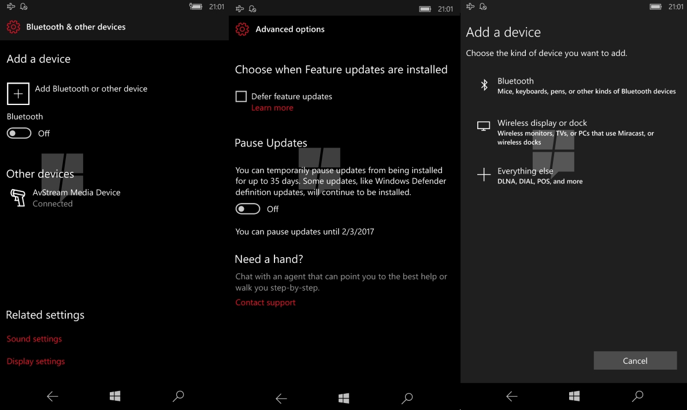The height and width of the screenshot is (410, 687).
Task: Tap the Windows Start button under Related settings
Action: click(x=115, y=396)
